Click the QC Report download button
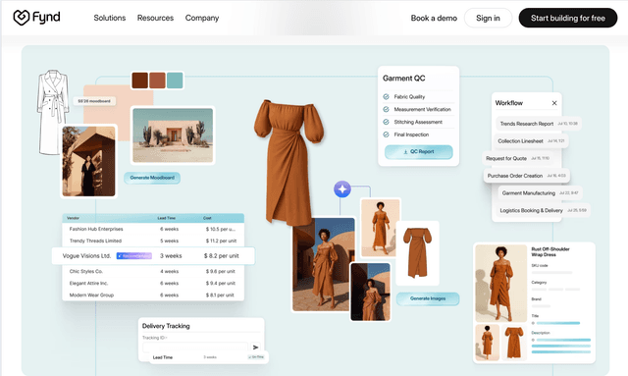 click(419, 151)
